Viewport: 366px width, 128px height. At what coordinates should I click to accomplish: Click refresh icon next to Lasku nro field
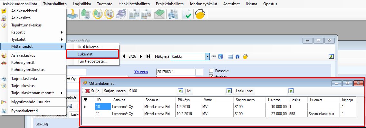click(x=291, y=91)
